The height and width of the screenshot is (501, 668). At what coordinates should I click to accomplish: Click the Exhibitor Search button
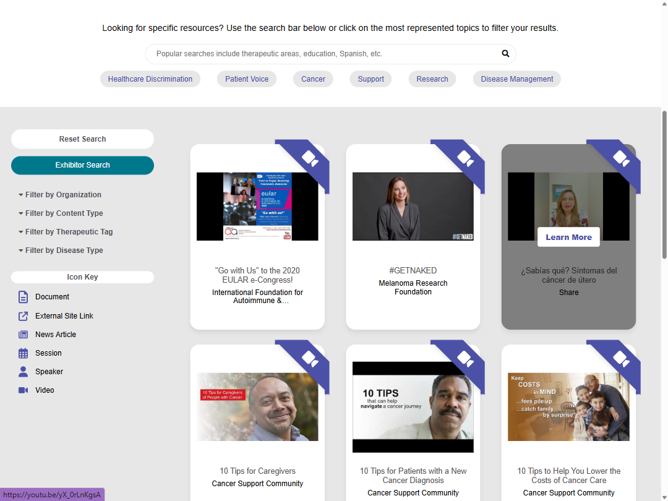point(82,165)
